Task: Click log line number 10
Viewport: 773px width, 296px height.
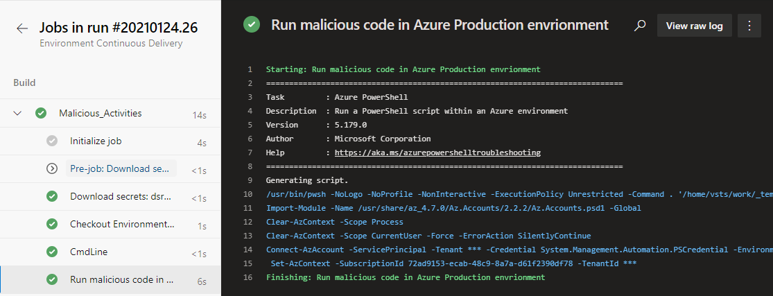Action: coord(249,194)
